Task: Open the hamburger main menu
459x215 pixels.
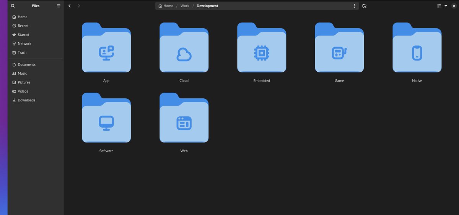Action: pos(59,6)
